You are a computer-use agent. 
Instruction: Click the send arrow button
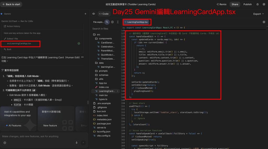coord(83,143)
